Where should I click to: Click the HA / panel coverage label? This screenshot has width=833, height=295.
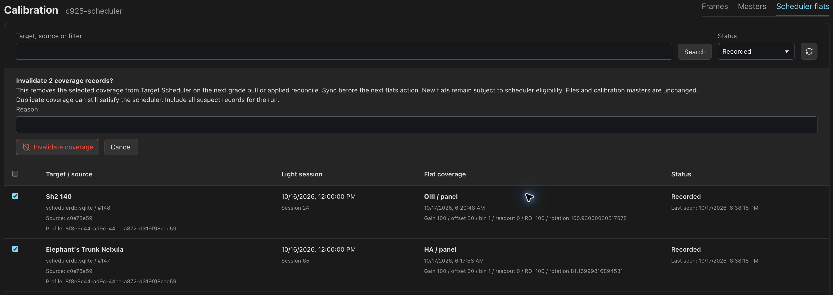[x=440, y=249]
